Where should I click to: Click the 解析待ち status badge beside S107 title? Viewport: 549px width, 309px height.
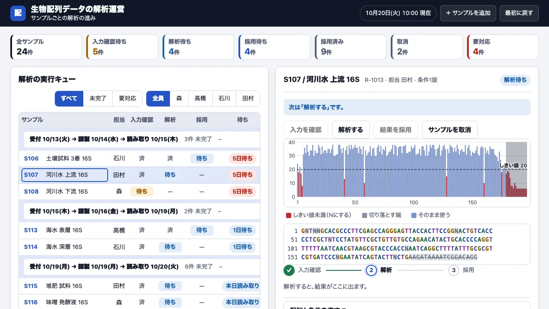[x=515, y=80]
